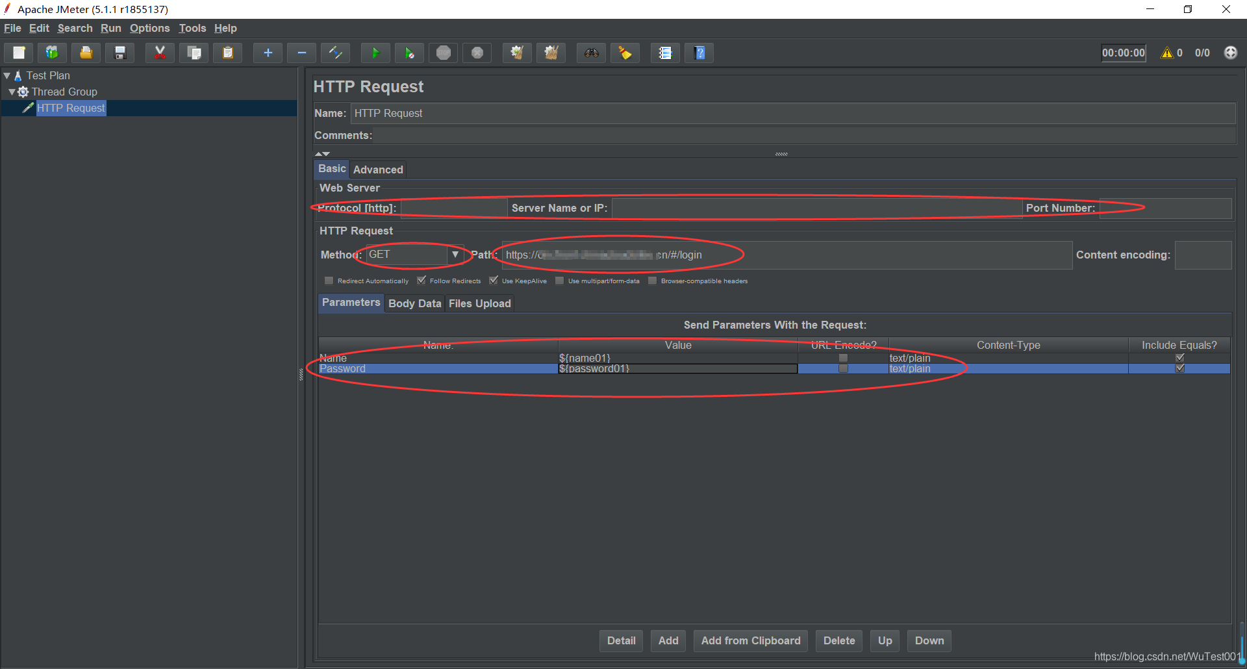The width and height of the screenshot is (1247, 669).
Task: Toggle URL Encode for Name row
Action: point(843,358)
